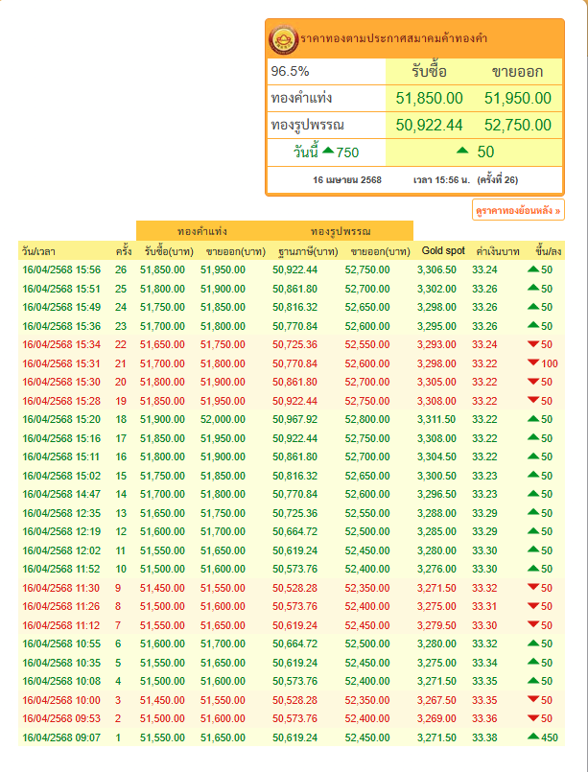Click the gold ornament buy price 50,922.44 in the summary
The image size is (588, 772).
pyautogui.click(x=429, y=125)
